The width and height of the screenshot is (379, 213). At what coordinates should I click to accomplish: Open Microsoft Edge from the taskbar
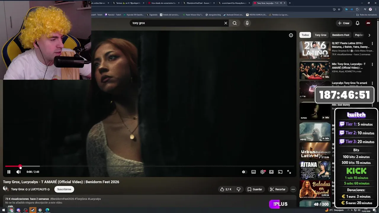coord(47,210)
